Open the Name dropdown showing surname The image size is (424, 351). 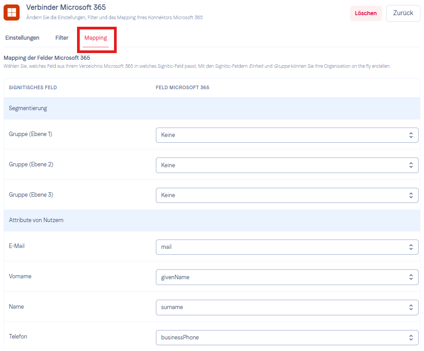pyautogui.click(x=287, y=307)
